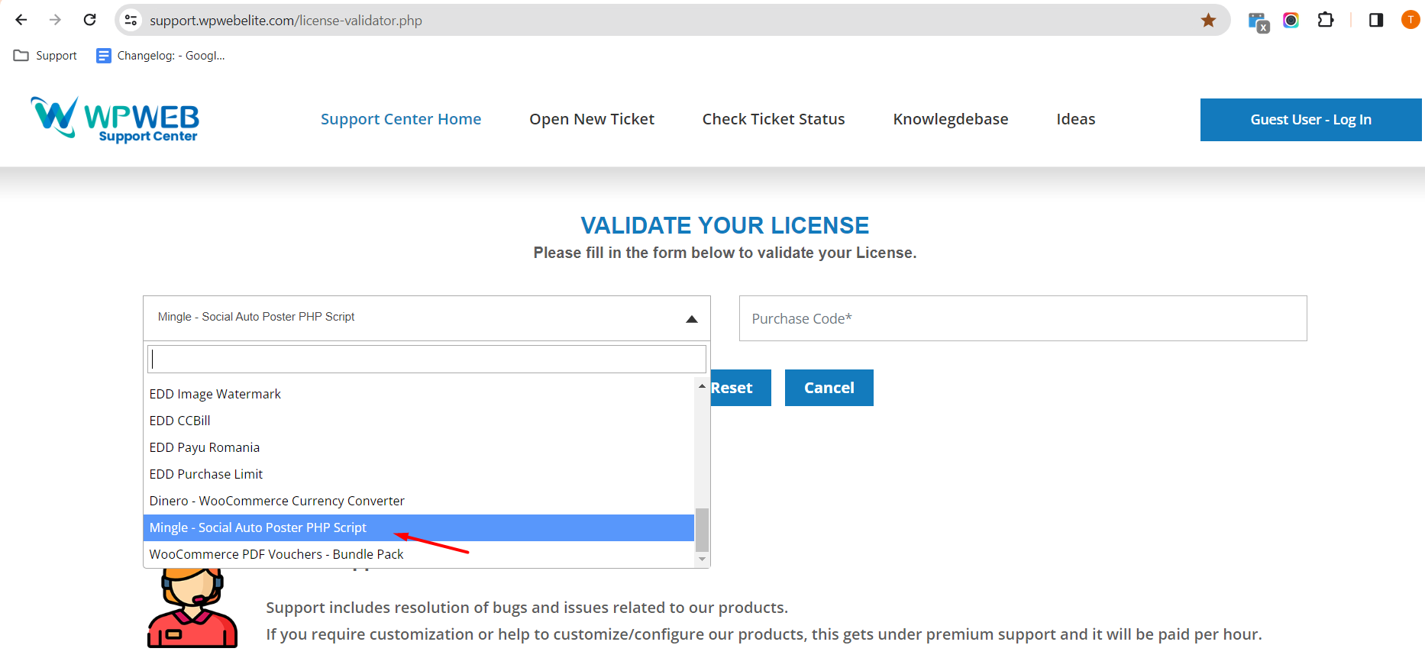The width and height of the screenshot is (1425, 658).
Task: Reload the page with refresh icon
Action: tap(89, 20)
